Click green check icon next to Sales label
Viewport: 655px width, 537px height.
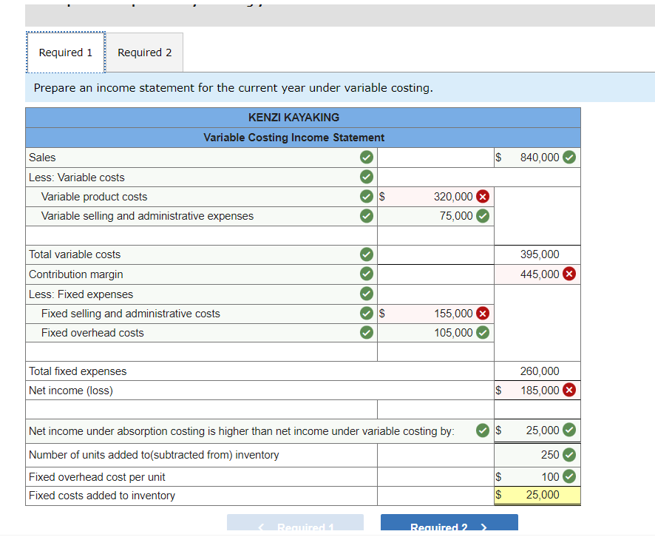tap(367, 158)
